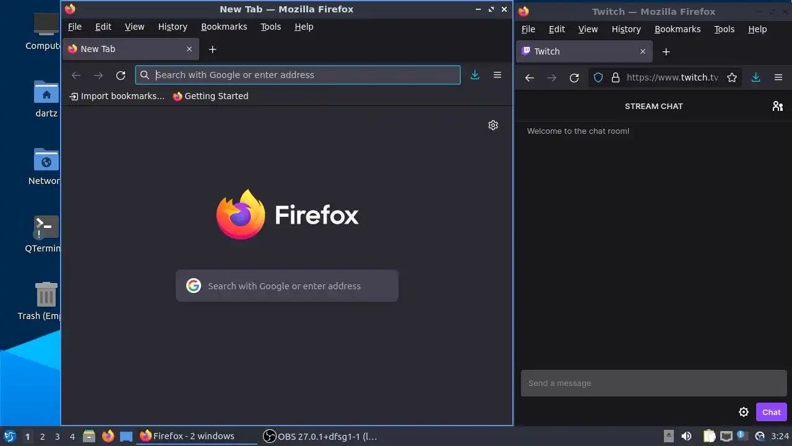Reload the New Tab page

121,75
